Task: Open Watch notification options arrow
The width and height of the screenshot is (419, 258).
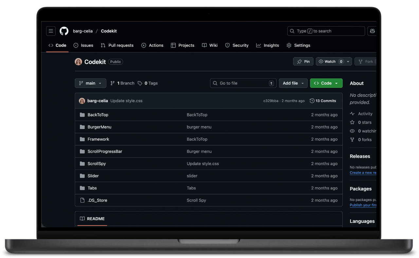Action: click(x=348, y=61)
